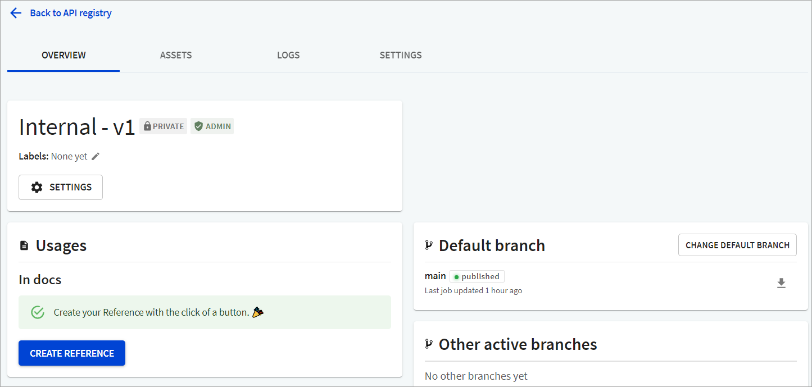Viewport: 812px width, 387px height.
Task: Click 'None yet' labels text
Action: 69,156
